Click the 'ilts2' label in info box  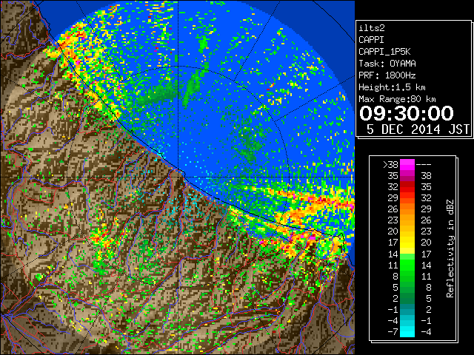click(372, 28)
